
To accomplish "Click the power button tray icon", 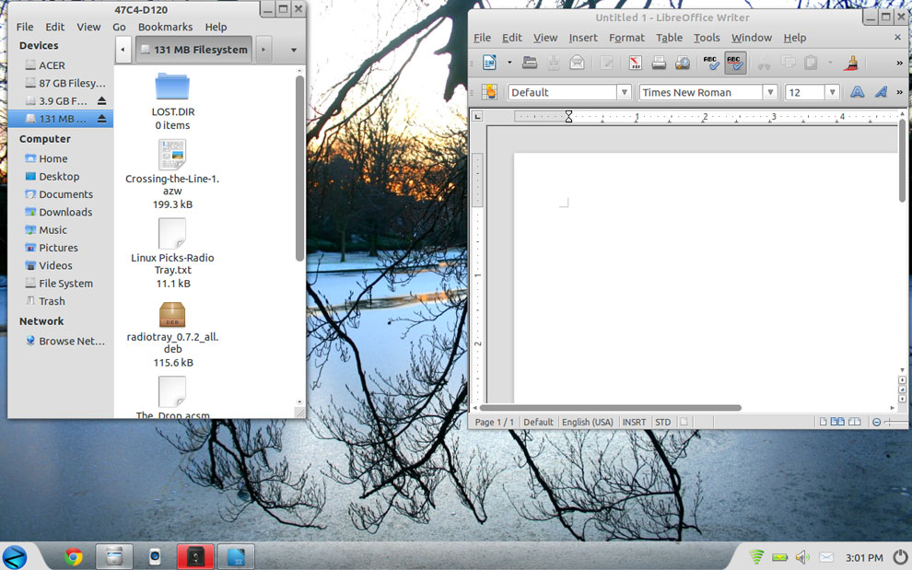I will pyautogui.click(x=900, y=556).
